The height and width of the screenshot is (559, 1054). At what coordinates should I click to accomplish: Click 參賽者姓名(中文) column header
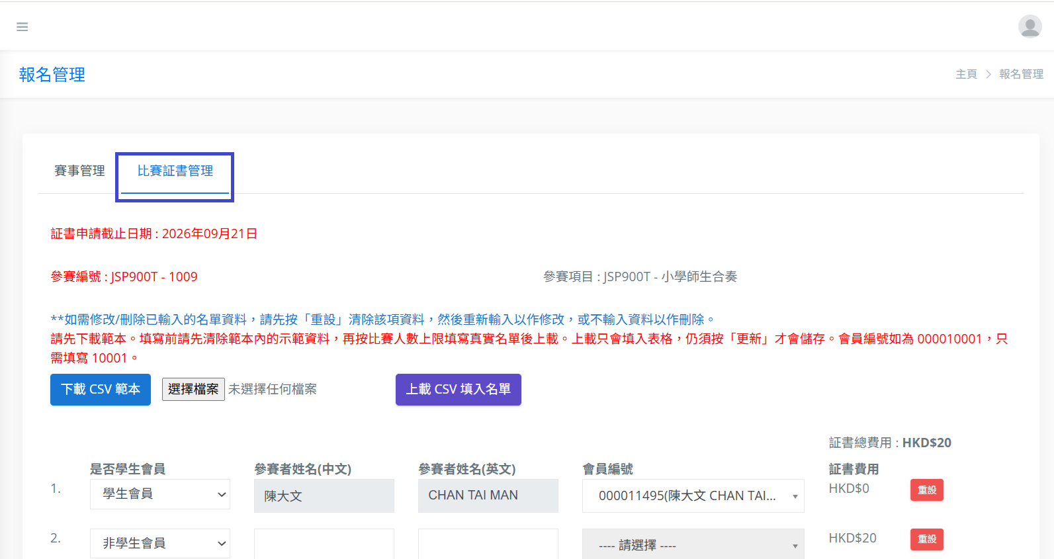point(303,469)
